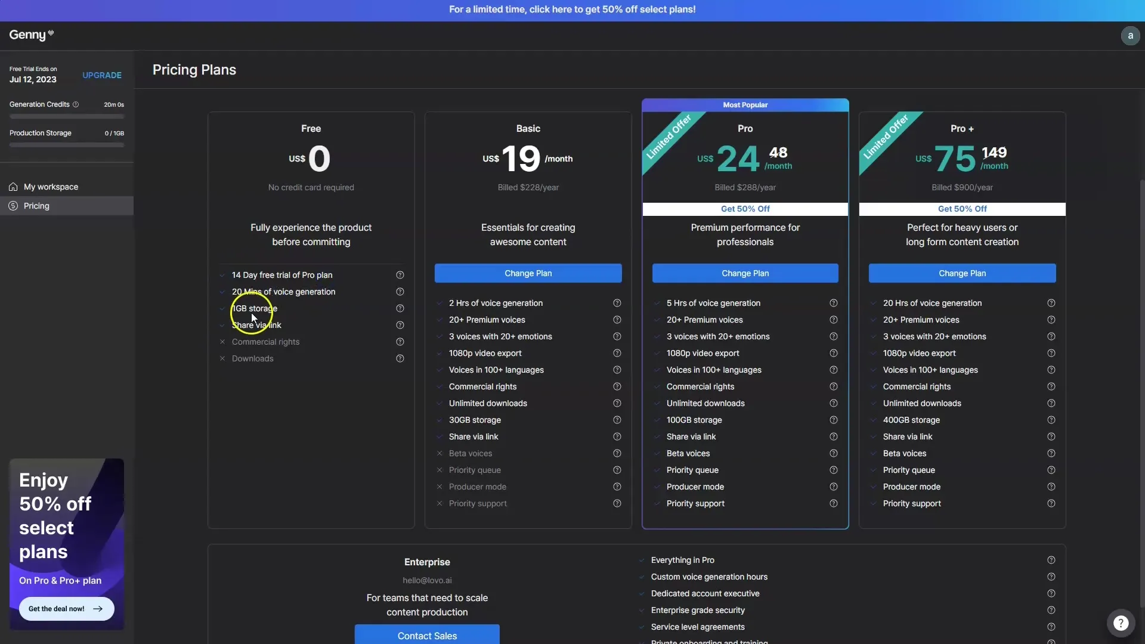
Task: Click the help icon bottom right corner
Action: click(x=1120, y=622)
